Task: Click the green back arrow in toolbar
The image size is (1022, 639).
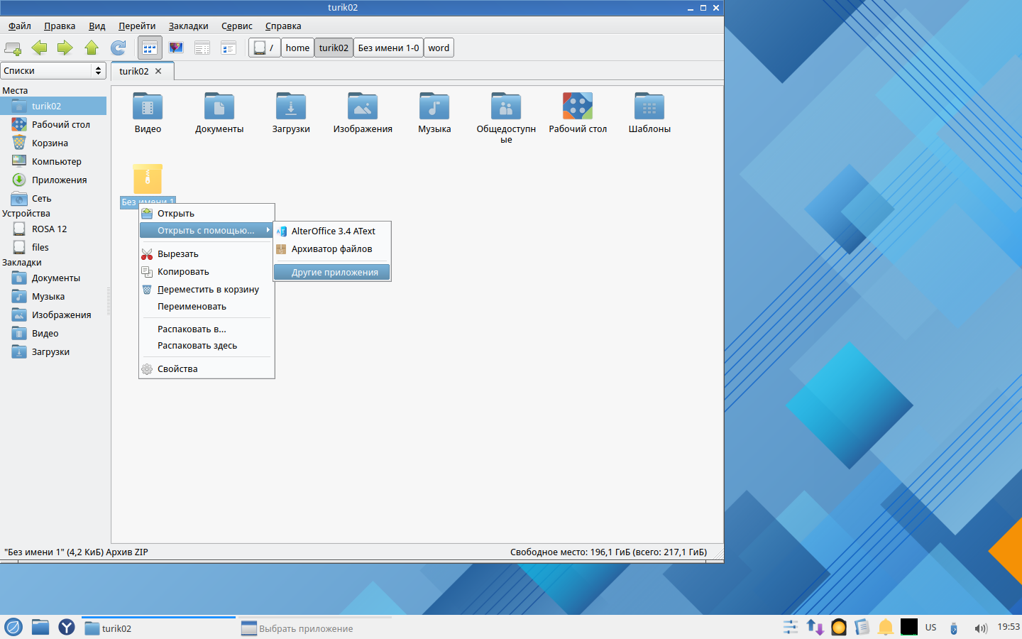Action: tap(39, 48)
